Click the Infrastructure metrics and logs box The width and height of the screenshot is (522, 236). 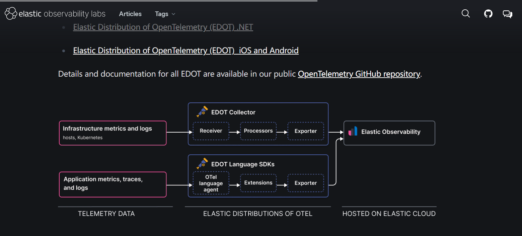click(113, 133)
